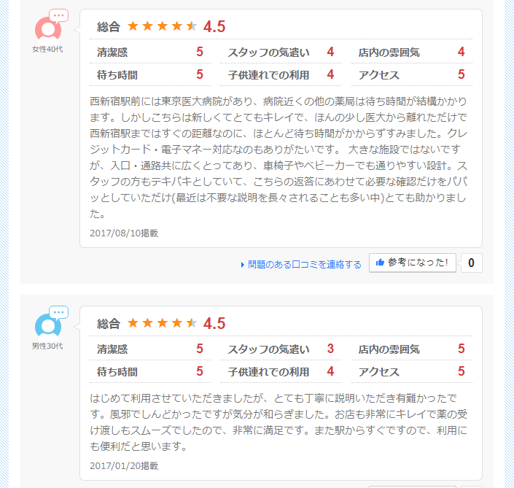Click the 2017/08/10掲載 posting date
This screenshot has height=488, width=514.
tap(124, 233)
